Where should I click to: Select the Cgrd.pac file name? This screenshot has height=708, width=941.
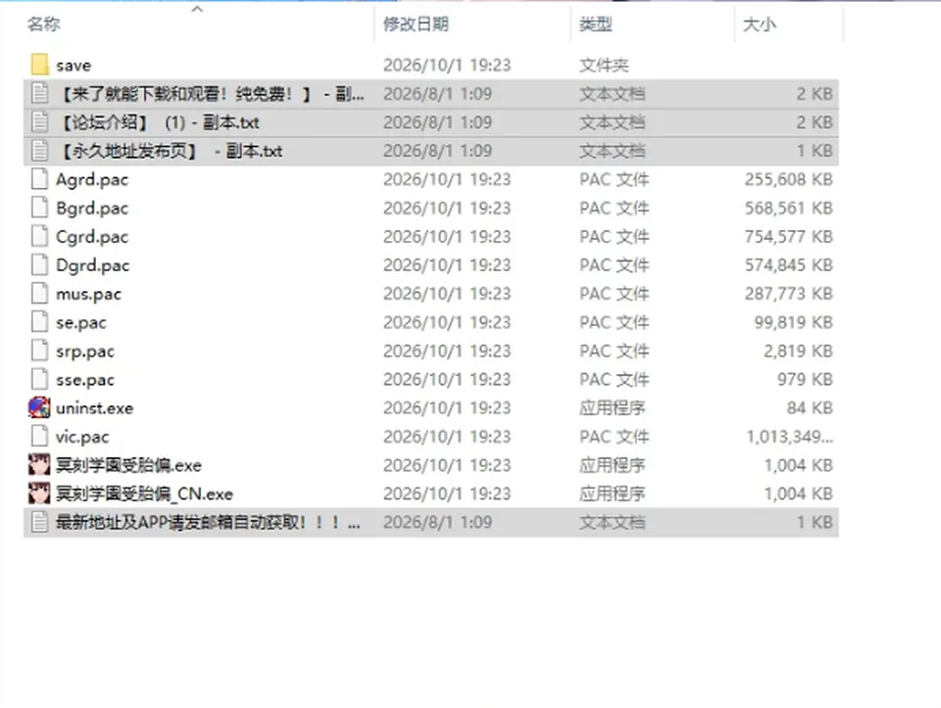[x=92, y=237]
